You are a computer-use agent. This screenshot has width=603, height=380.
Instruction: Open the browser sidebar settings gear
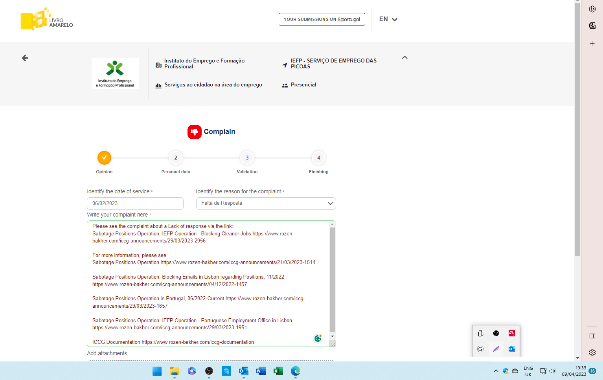click(x=592, y=352)
